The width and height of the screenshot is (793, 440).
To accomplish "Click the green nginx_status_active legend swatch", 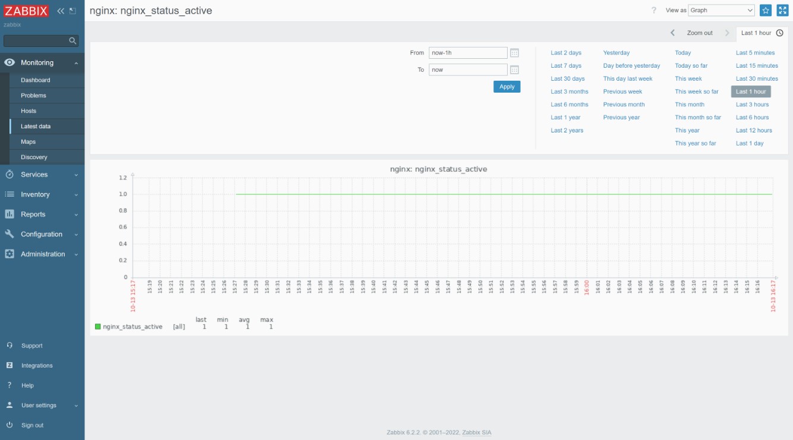I will click(97, 327).
